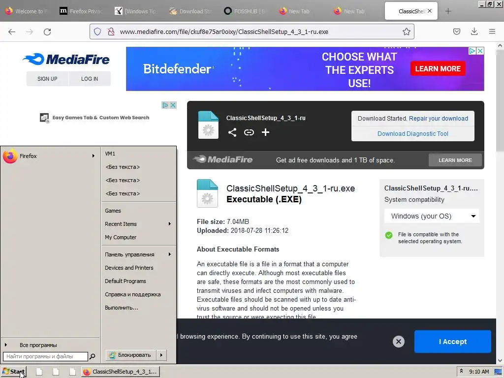Open Games from Start menu
The width and height of the screenshot is (504, 378).
click(x=138, y=211)
